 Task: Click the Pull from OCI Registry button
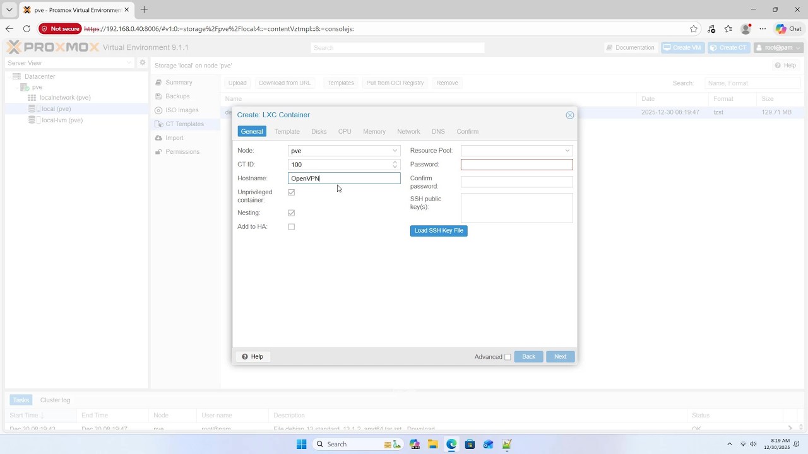coord(395,83)
